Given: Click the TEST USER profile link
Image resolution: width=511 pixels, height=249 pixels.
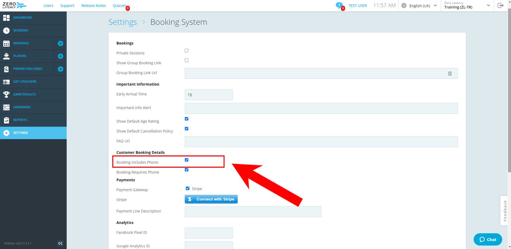Looking at the screenshot, I should click(358, 6).
